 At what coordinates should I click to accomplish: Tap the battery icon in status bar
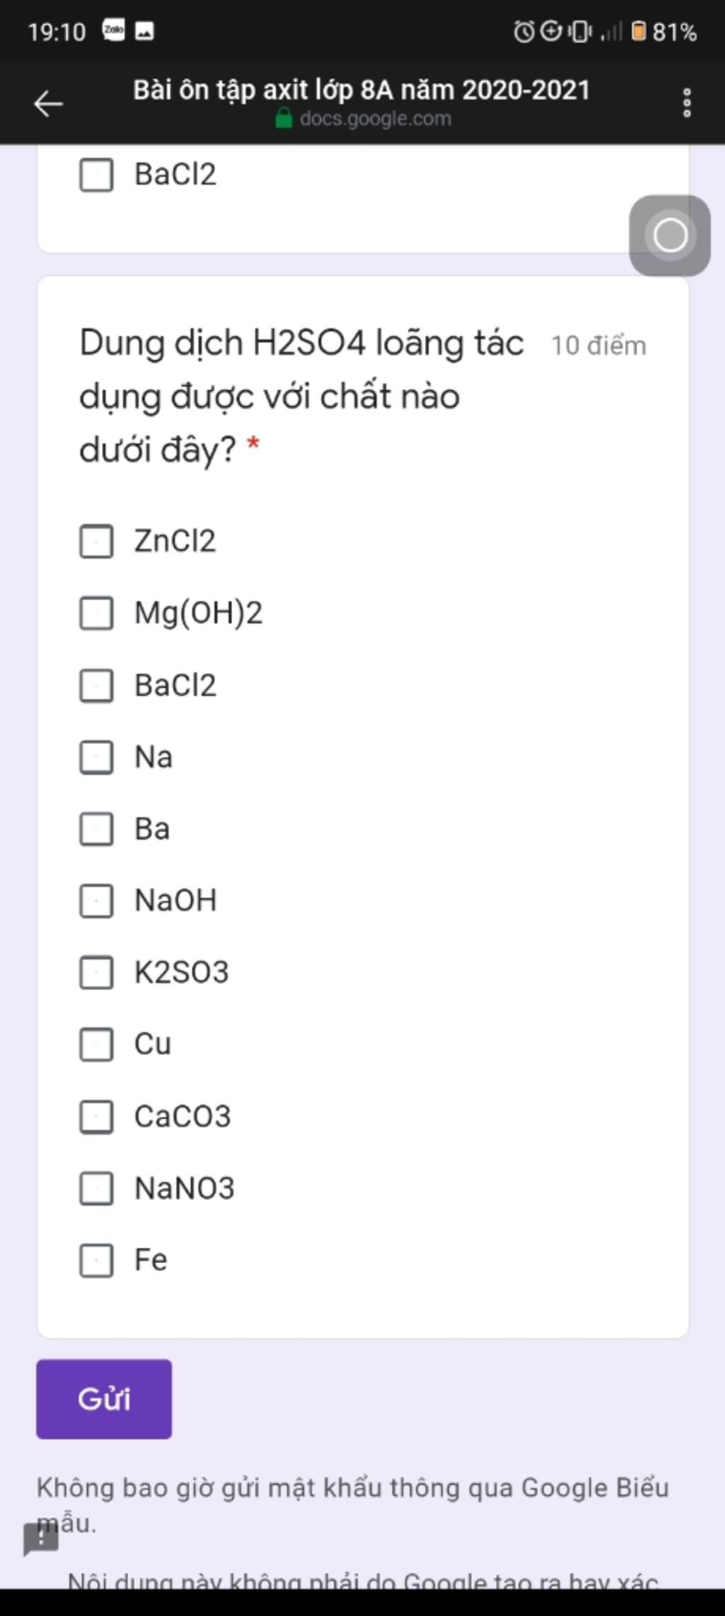tap(638, 31)
